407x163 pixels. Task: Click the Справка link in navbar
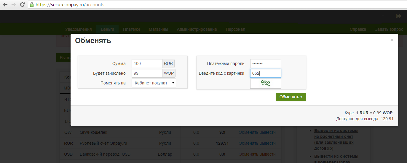click(358, 29)
